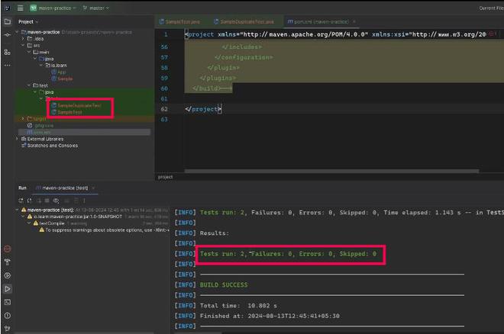Click the closing </project> tag
The width and height of the screenshot is (504, 334).
pos(203,109)
